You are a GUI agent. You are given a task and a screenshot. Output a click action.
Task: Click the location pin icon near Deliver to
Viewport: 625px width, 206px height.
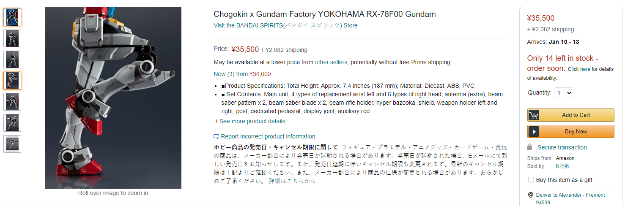531,195
